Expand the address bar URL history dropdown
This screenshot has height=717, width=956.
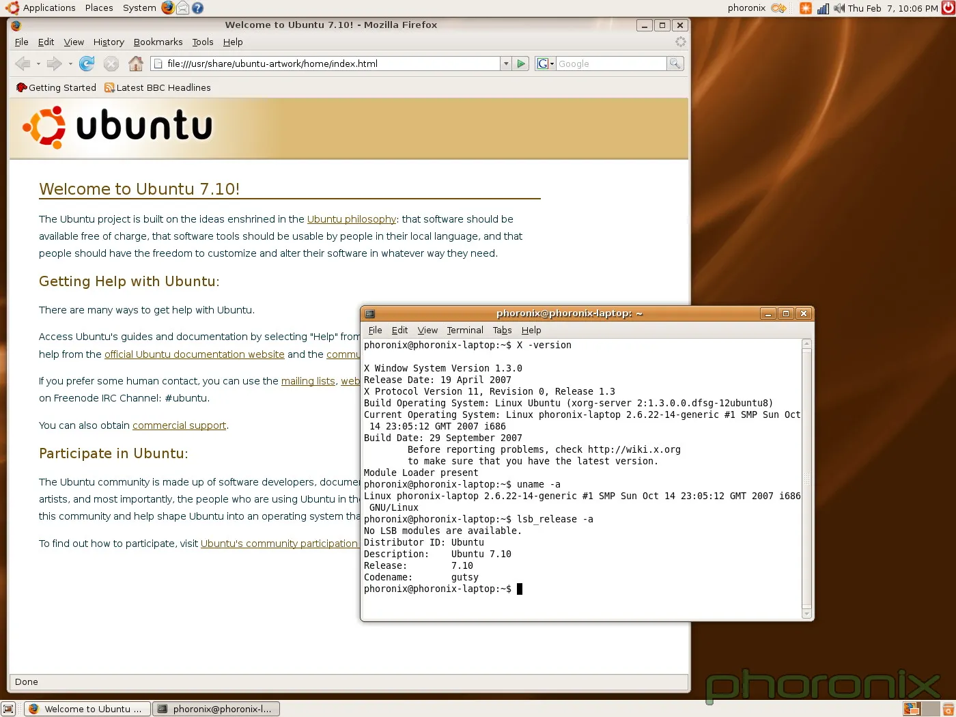coord(506,64)
